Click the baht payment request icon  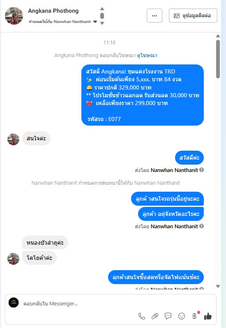tap(195, 316)
